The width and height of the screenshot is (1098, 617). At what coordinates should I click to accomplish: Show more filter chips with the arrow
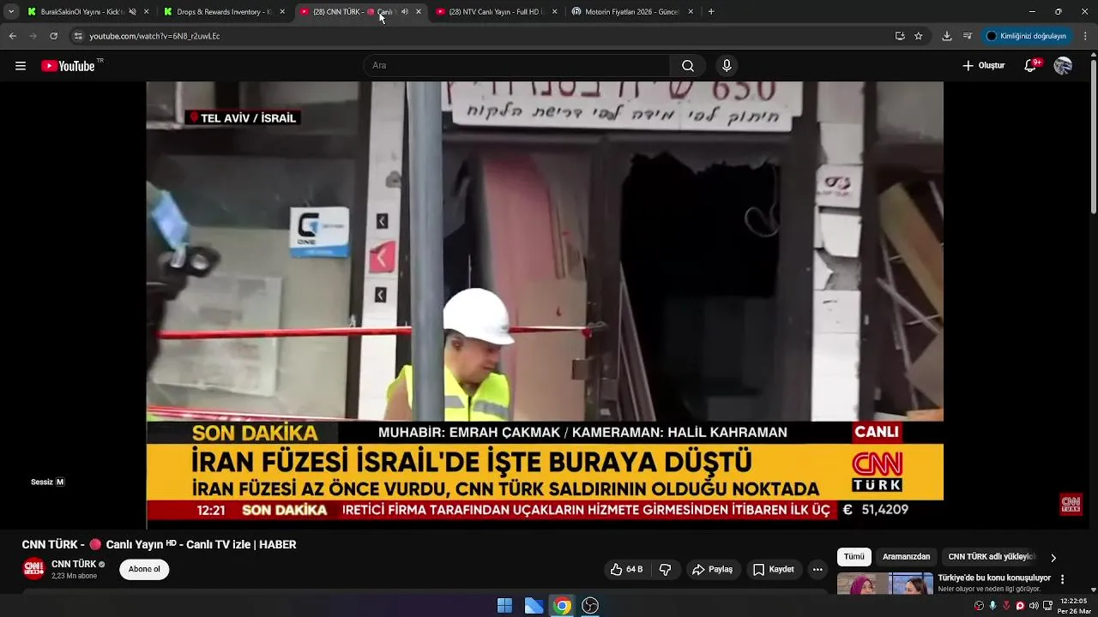1053,558
